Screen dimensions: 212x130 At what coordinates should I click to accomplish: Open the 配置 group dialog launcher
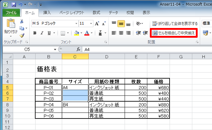point(197,42)
